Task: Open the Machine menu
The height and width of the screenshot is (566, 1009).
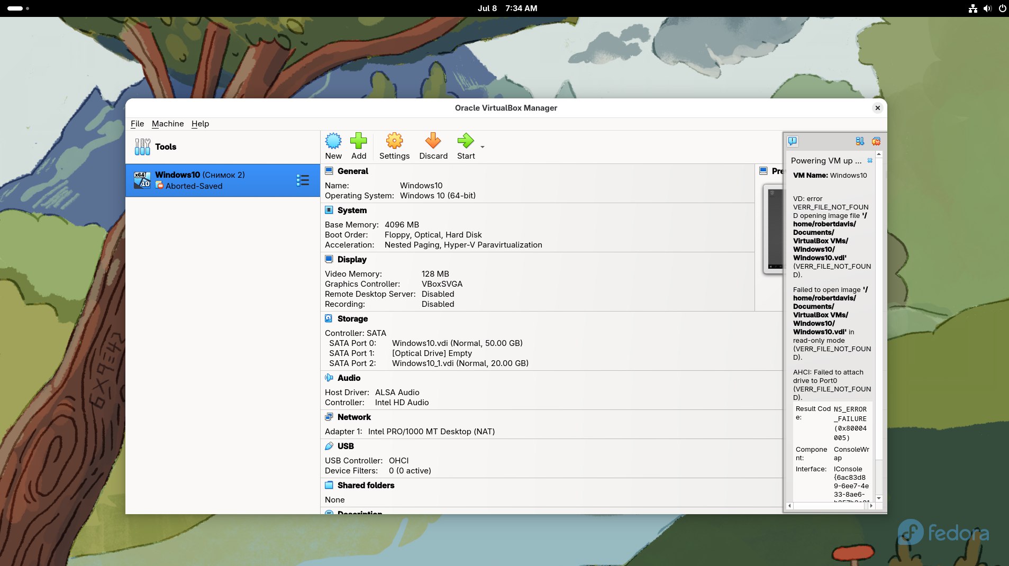Action: pyautogui.click(x=168, y=124)
